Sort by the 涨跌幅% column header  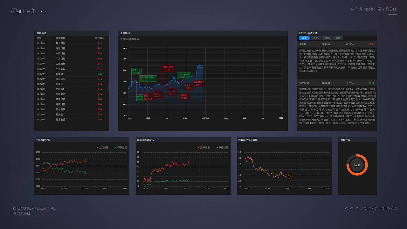pos(100,38)
